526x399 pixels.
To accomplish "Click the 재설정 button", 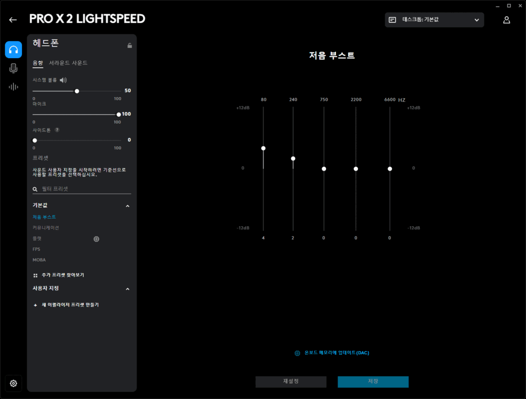I will pos(291,382).
